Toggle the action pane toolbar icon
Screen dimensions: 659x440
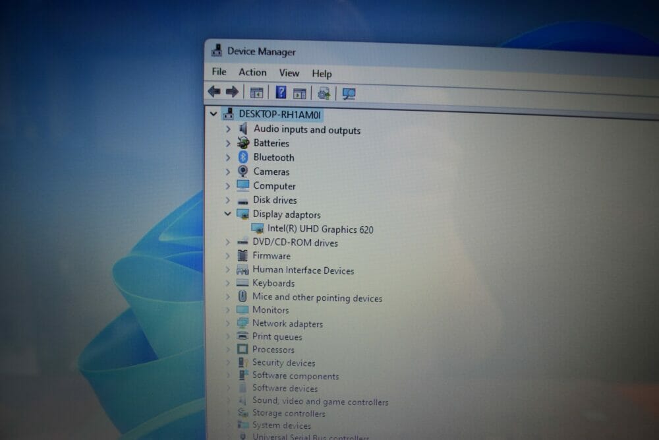point(300,94)
